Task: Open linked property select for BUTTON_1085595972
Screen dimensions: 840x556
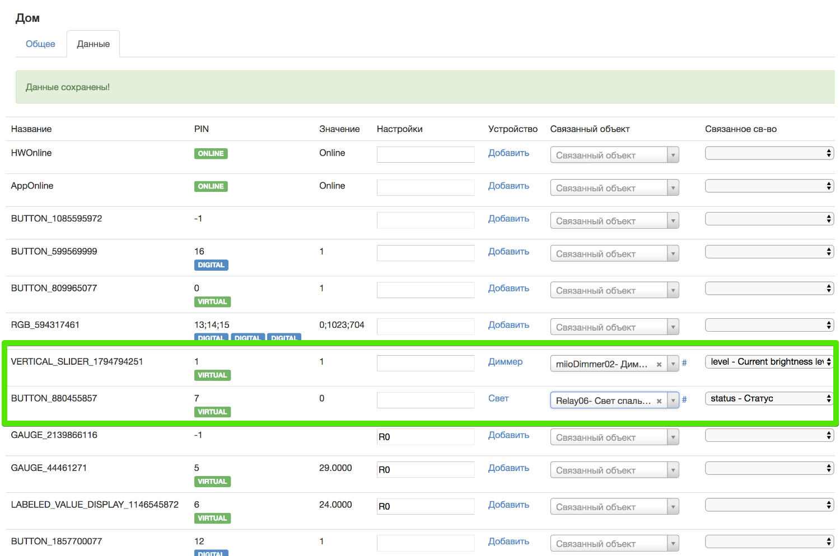Action: 769,219
